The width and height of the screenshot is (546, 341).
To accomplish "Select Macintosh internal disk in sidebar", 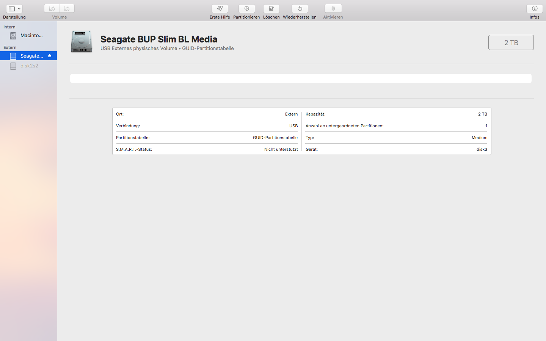I will (x=28, y=35).
